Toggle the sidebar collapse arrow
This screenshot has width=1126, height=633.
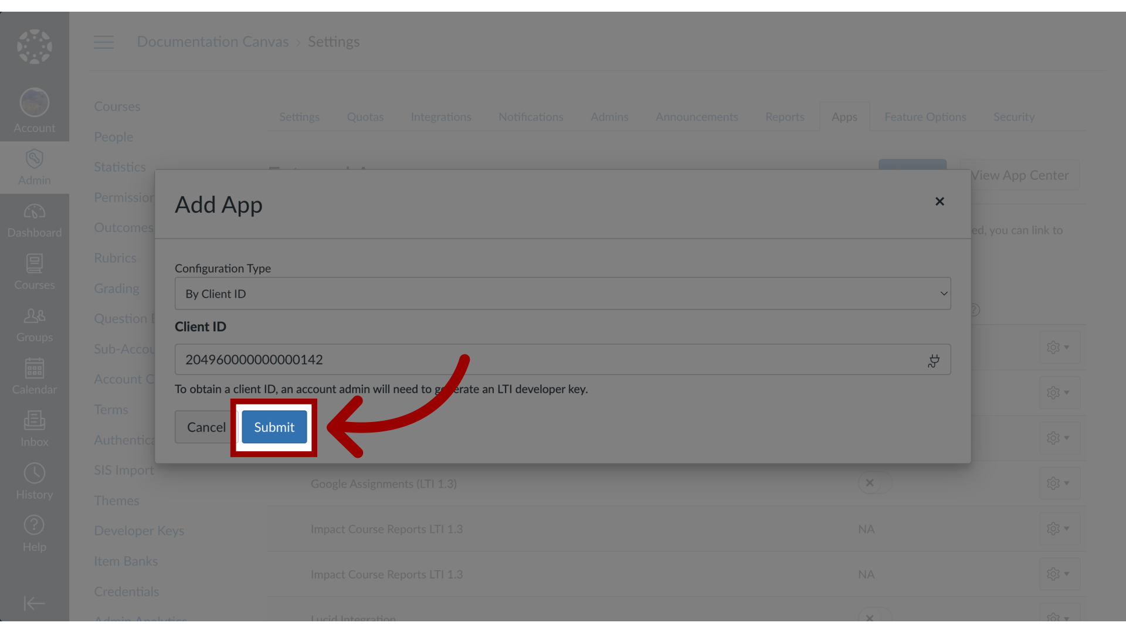click(x=34, y=604)
